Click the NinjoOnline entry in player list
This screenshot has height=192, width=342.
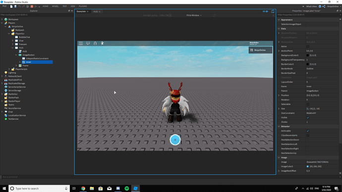(x=260, y=50)
